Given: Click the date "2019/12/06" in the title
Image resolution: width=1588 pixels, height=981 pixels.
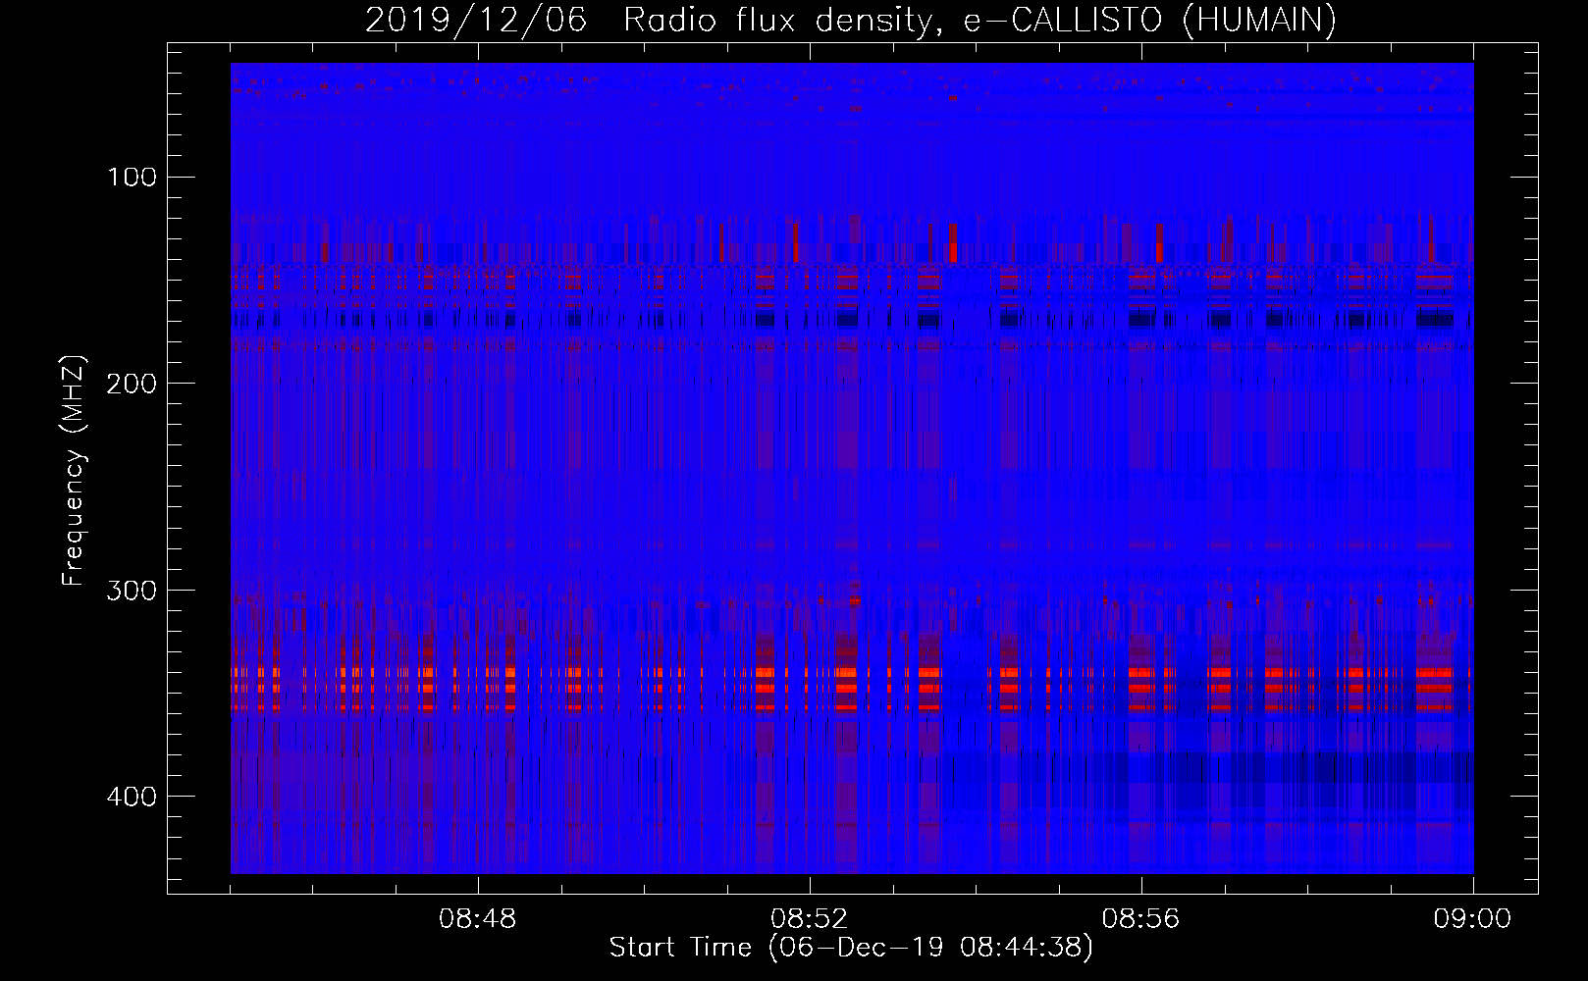Looking at the screenshot, I should click(476, 21).
